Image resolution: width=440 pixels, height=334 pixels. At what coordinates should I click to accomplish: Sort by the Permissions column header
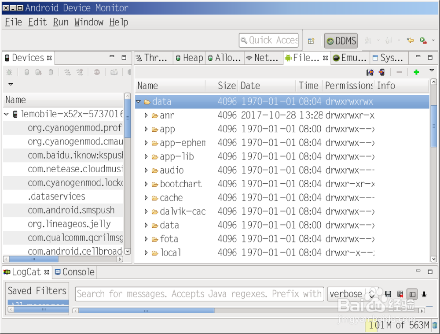pyautogui.click(x=348, y=85)
